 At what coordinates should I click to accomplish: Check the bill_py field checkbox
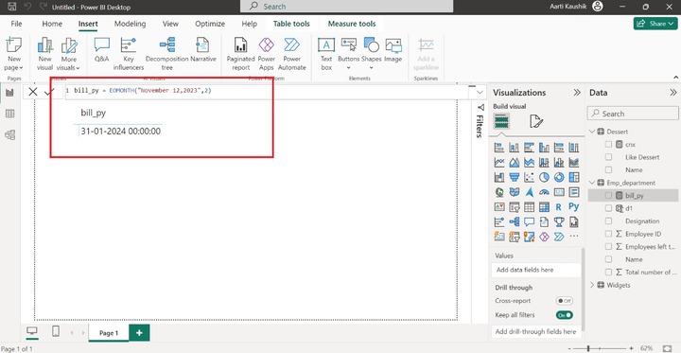pos(608,196)
